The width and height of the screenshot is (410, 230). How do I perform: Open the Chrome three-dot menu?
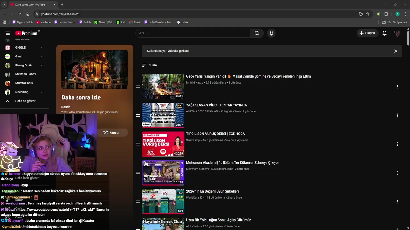click(405, 14)
